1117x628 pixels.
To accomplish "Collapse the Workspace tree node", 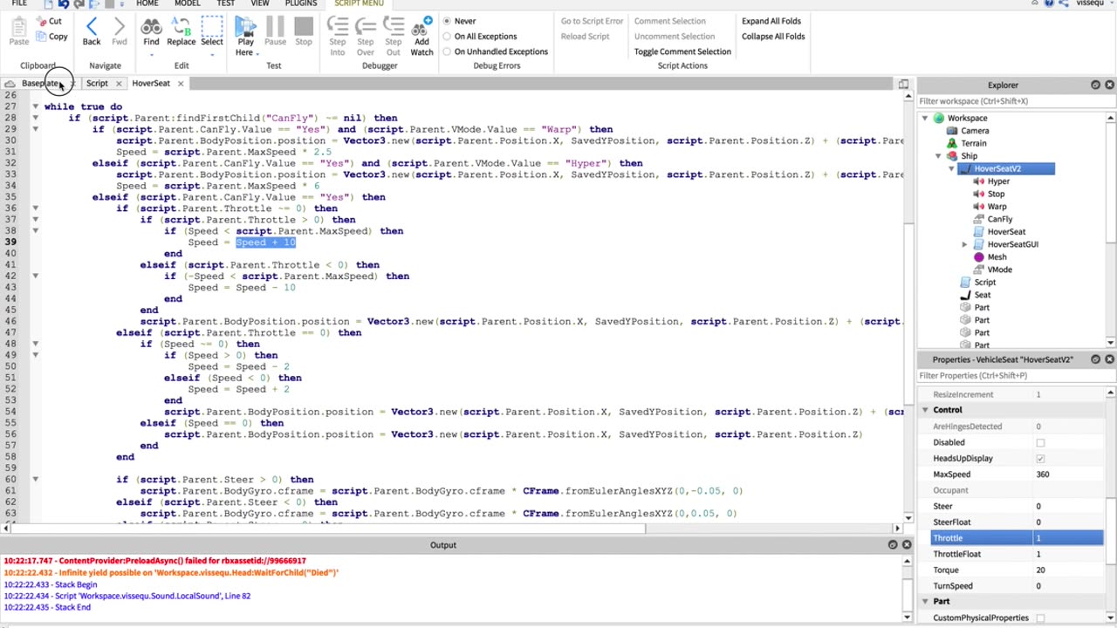I will click(925, 118).
